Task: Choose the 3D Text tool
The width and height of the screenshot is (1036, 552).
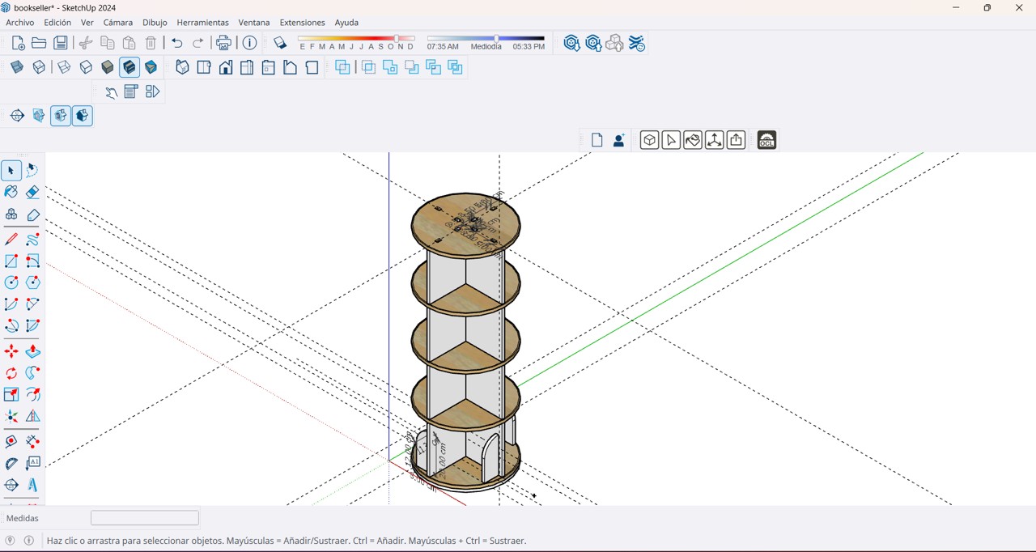Action: click(x=32, y=485)
